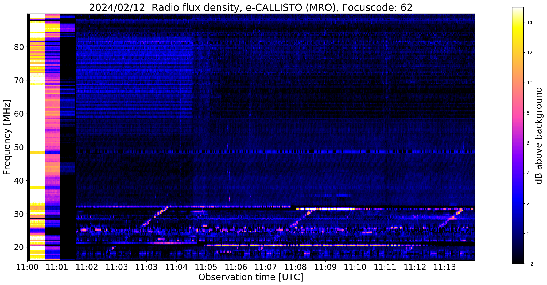Click the 11:09 time tick label
547x285 pixels.
point(325,267)
